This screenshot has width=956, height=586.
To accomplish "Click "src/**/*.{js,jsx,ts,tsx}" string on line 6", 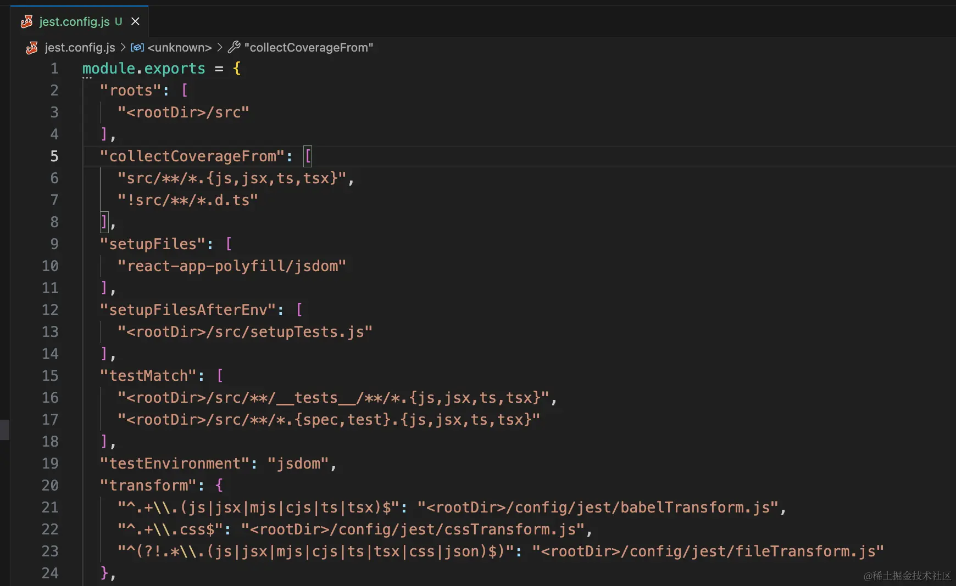I will tap(232, 178).
